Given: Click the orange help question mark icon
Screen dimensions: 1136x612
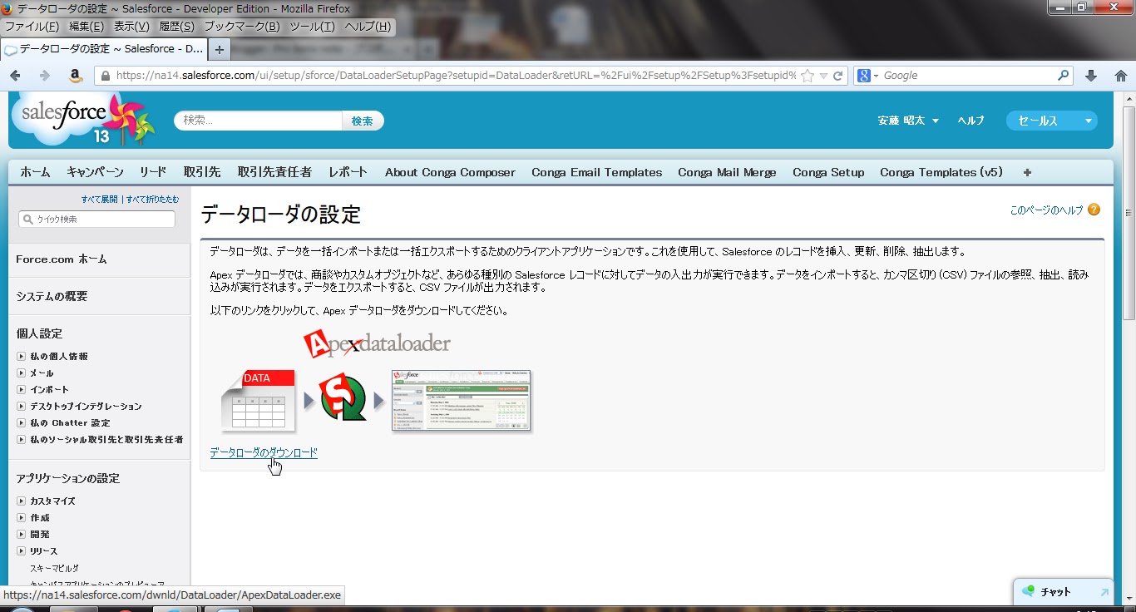Looking at the screenshot, I should coord(1094,210).
